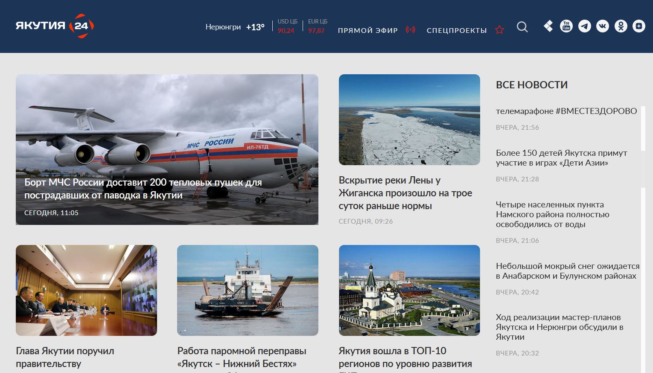Click the ice river aerial thumbnail

[x=409, y=119]
